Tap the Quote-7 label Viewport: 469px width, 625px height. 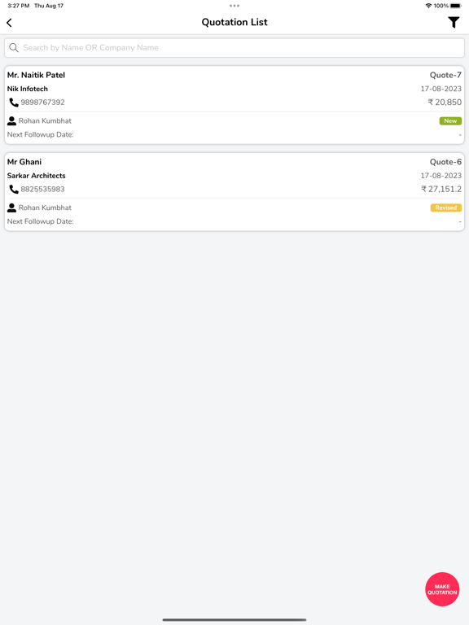click(445, 75)
